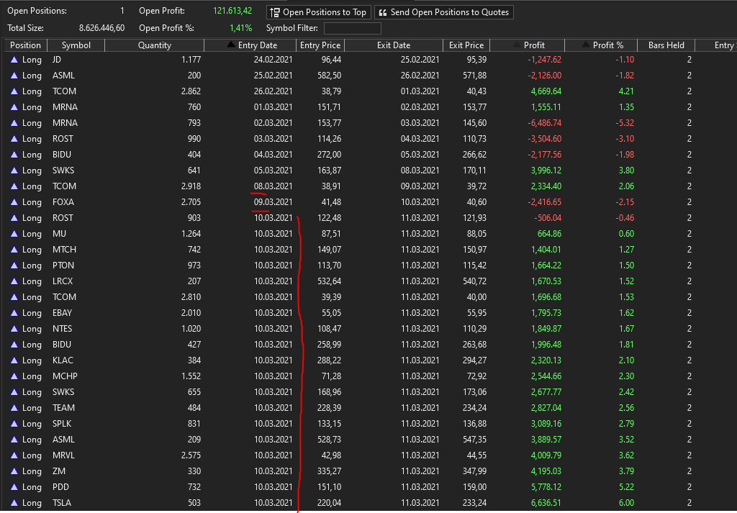Click the Long triangle icon for FOXA
This screenshot has width=737, height=513.
(x=14, y=202)
